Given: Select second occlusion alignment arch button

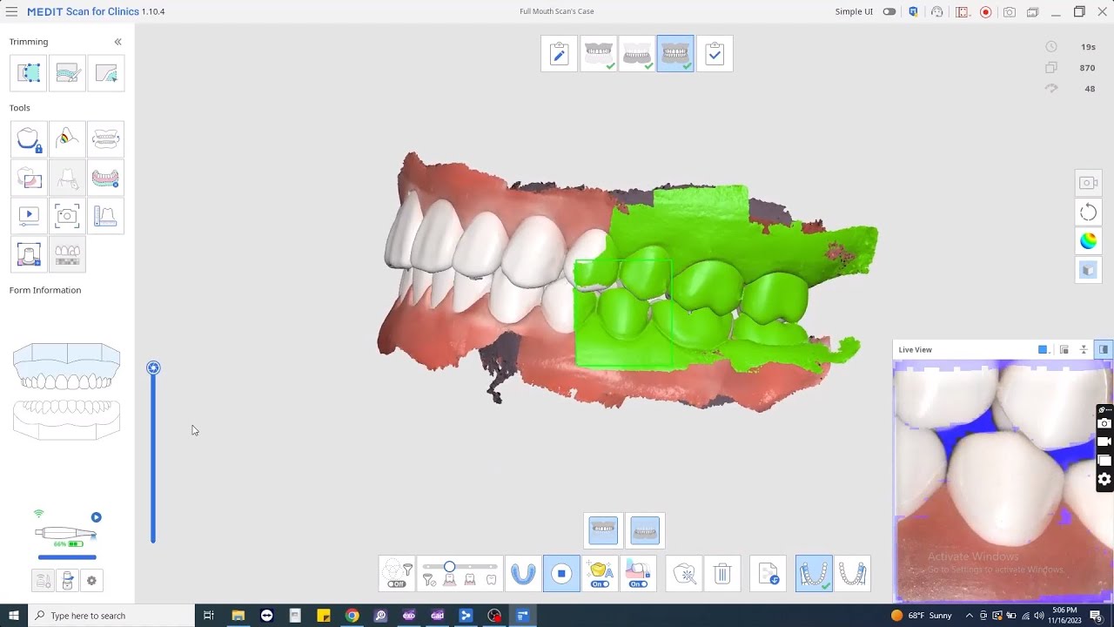Looking at the screenshot, I should tap(853, 574).
